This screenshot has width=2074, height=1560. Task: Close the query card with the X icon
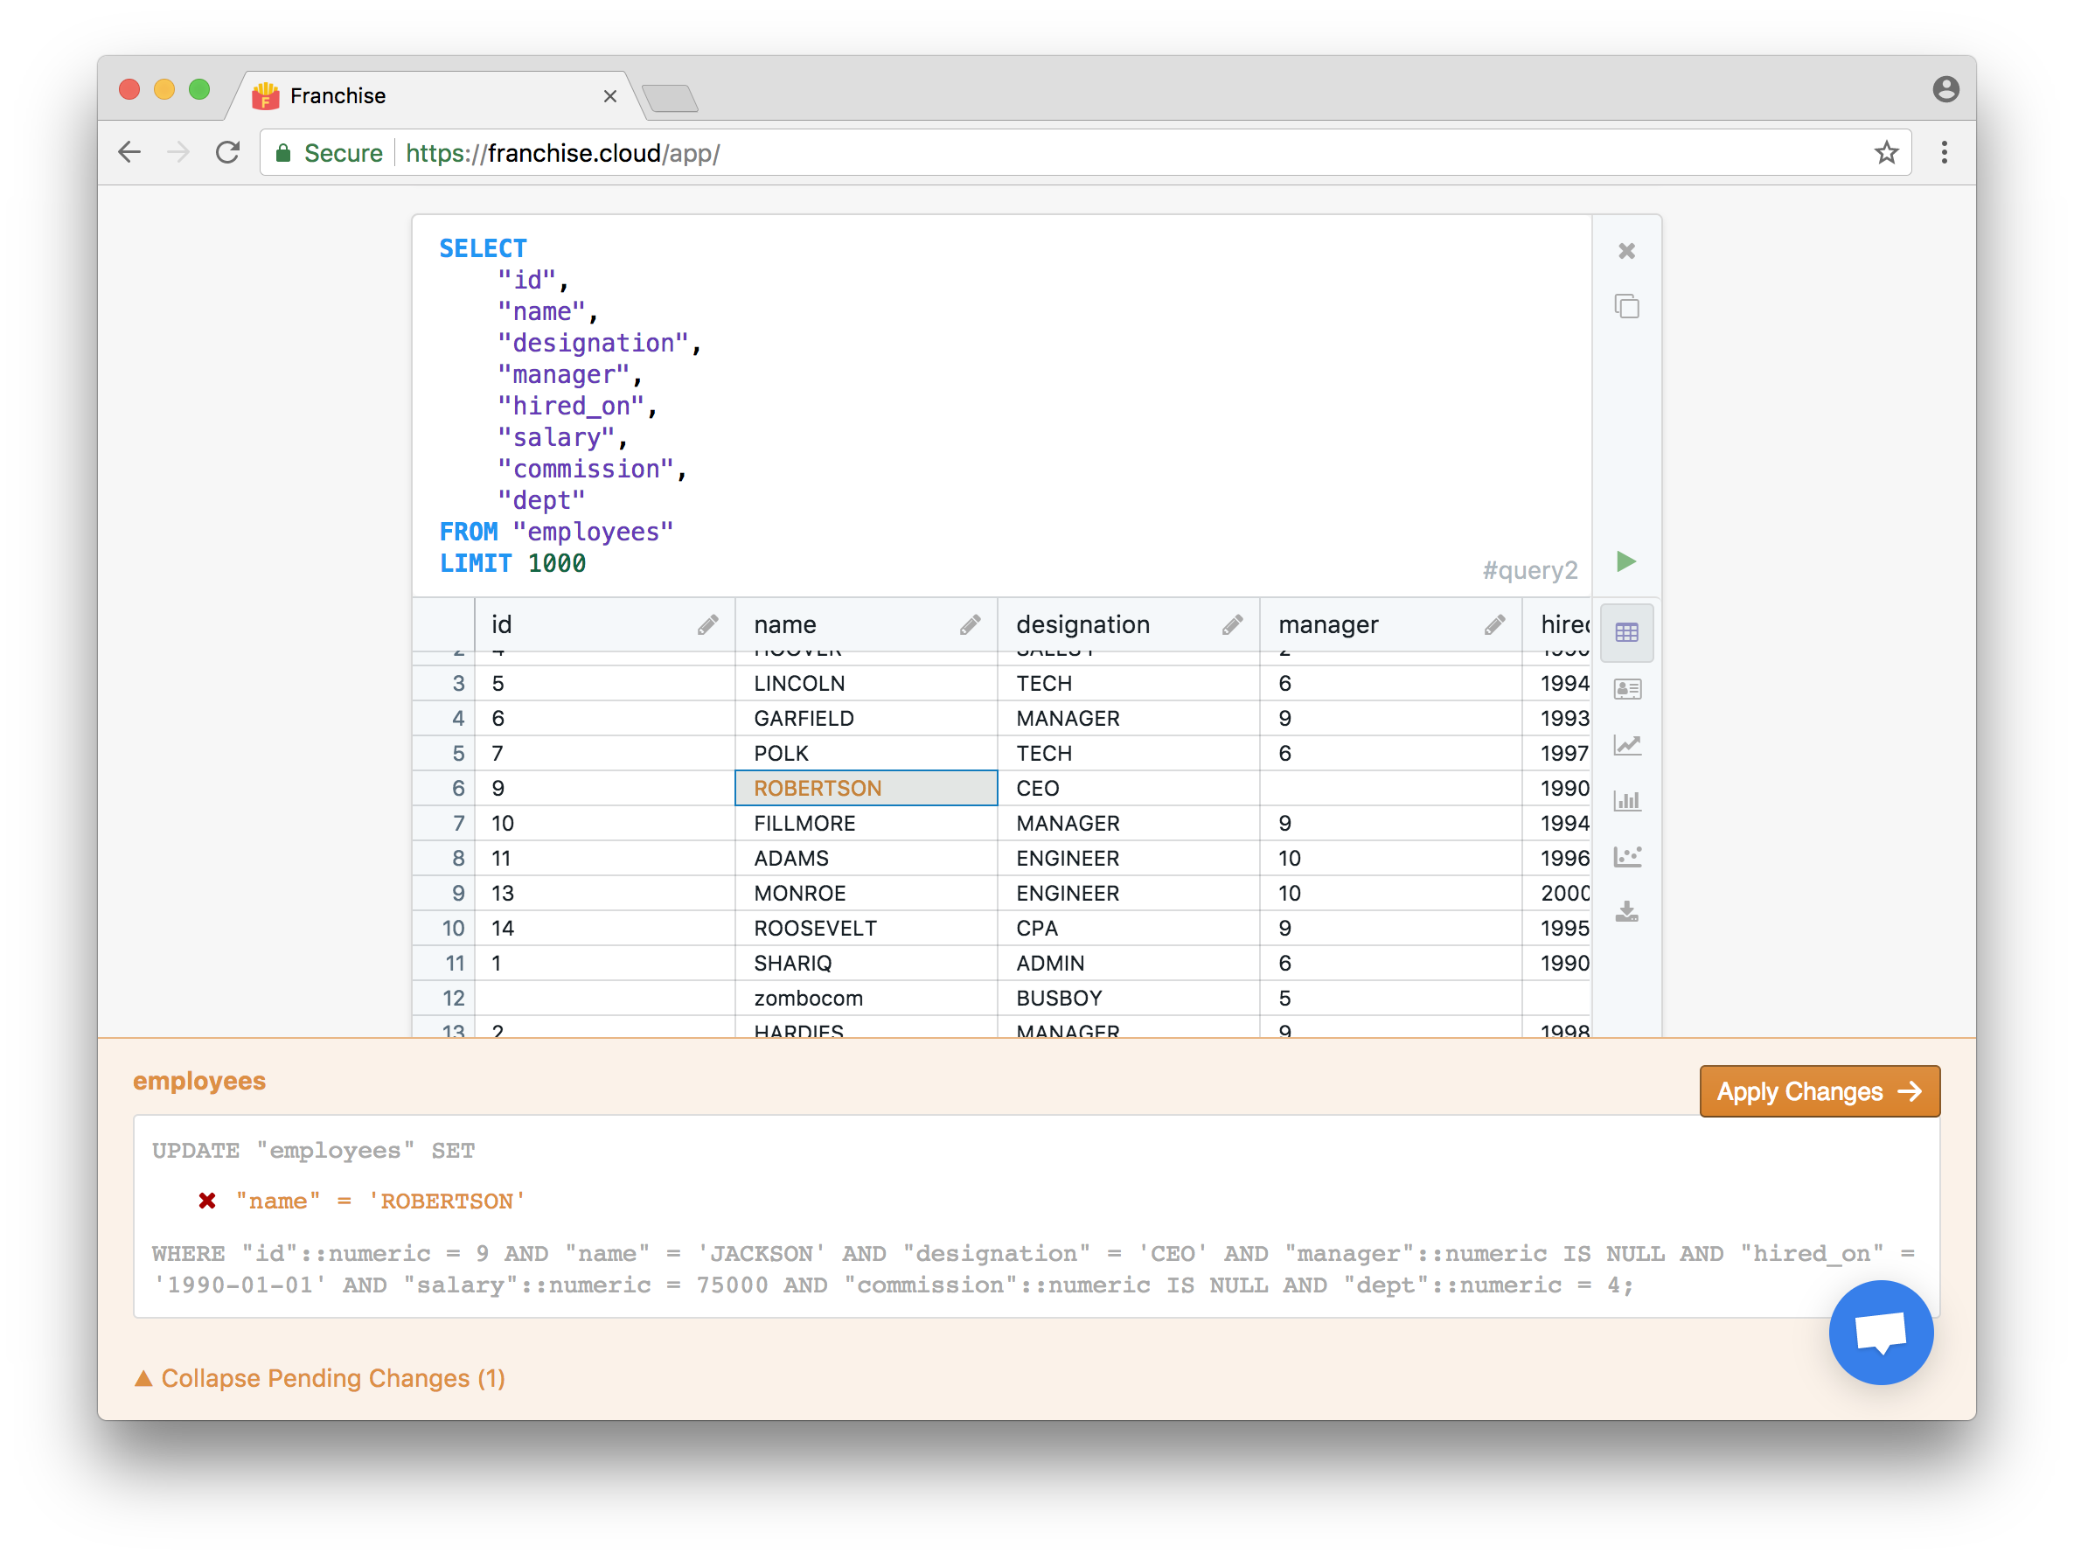[1626, 250]
